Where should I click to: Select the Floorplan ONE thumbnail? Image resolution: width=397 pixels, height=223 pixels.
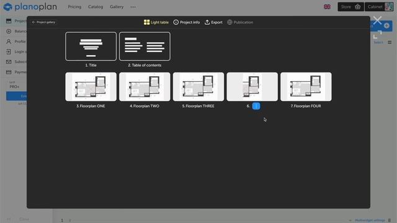coord(91,87)
